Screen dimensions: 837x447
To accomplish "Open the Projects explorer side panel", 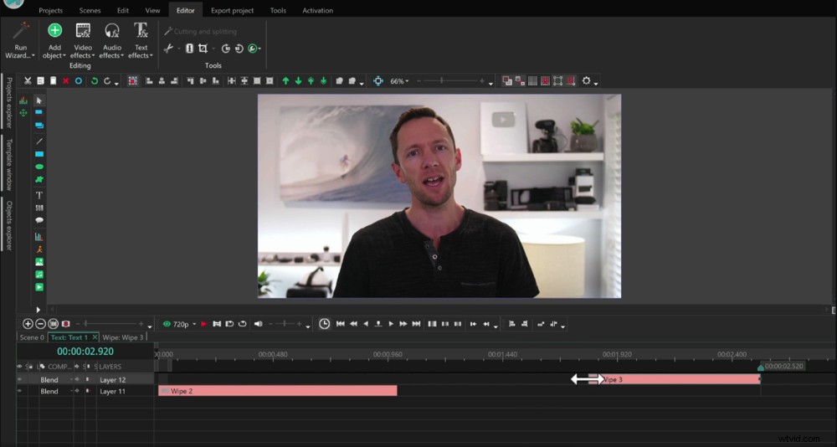I will click(8, 101).
